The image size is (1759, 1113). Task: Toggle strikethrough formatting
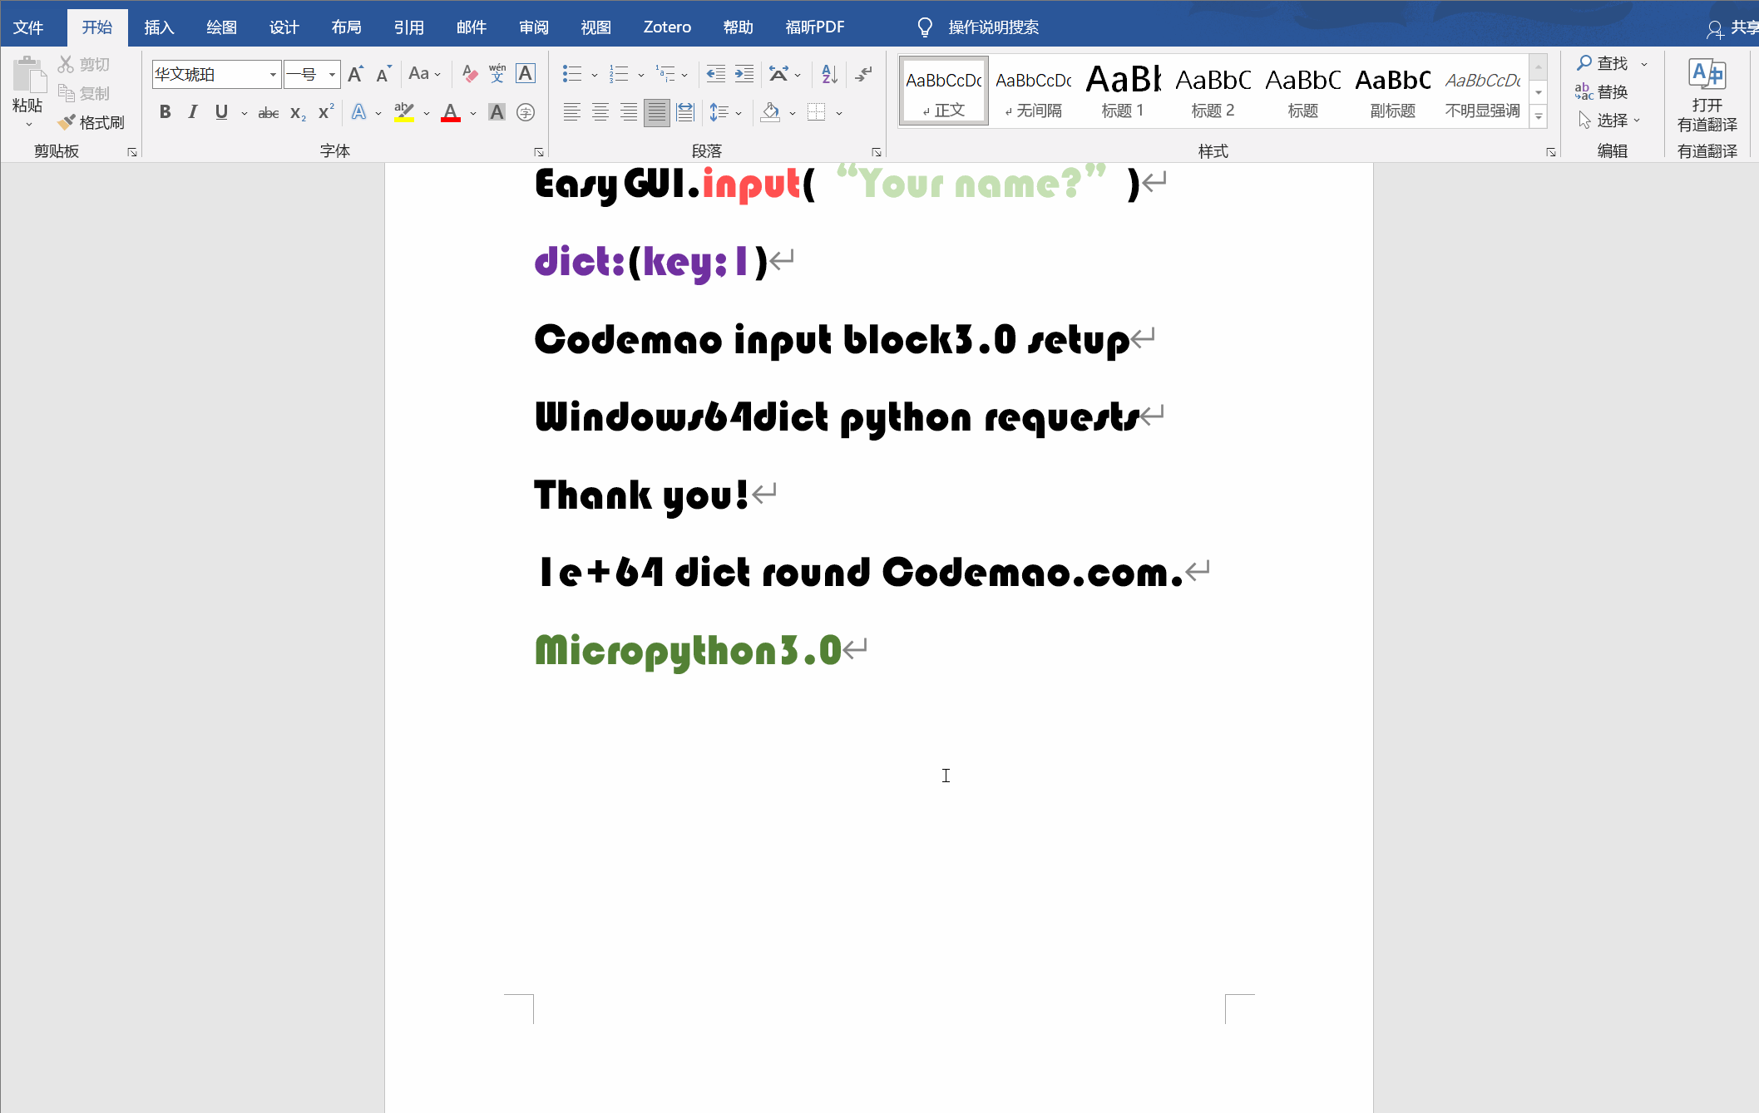coord(269,112)
